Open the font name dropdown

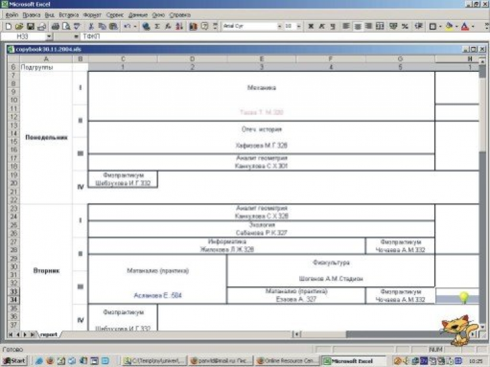(280, 27)
